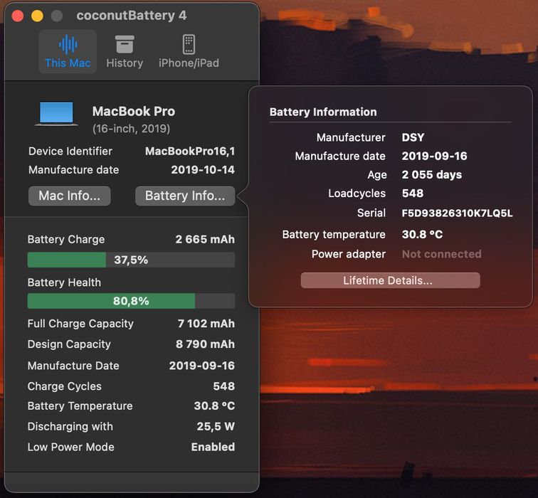This screenshot has height=498, width=538.
Task: Open the iPhone/iPad device icon
Action: point(189,45)
